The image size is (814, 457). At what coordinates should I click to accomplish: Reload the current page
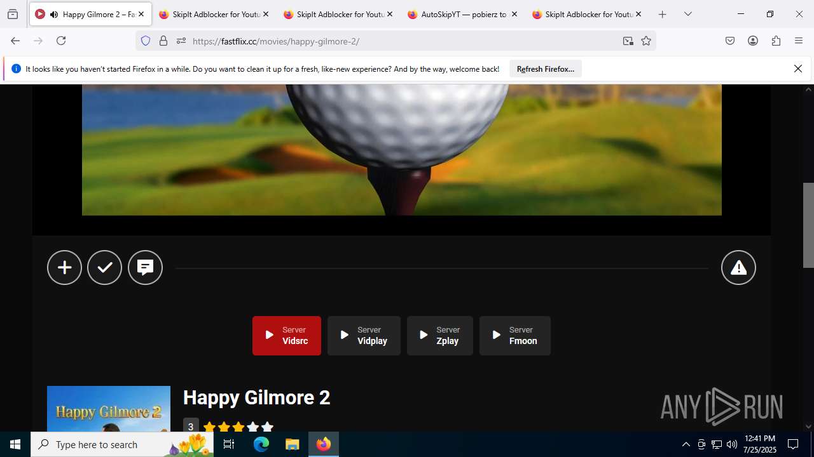point(61,41)
